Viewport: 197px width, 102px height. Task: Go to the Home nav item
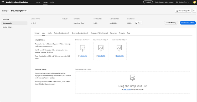tap(38, 2)
